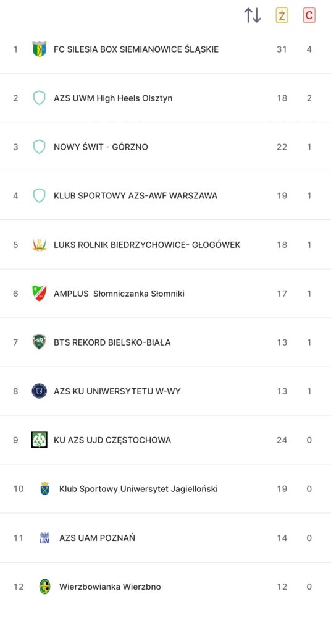Open FC SILESIA BOX SIEMIANOWICE ŚLĄSKIE team

pyautogui.click(x=136, y=49)
